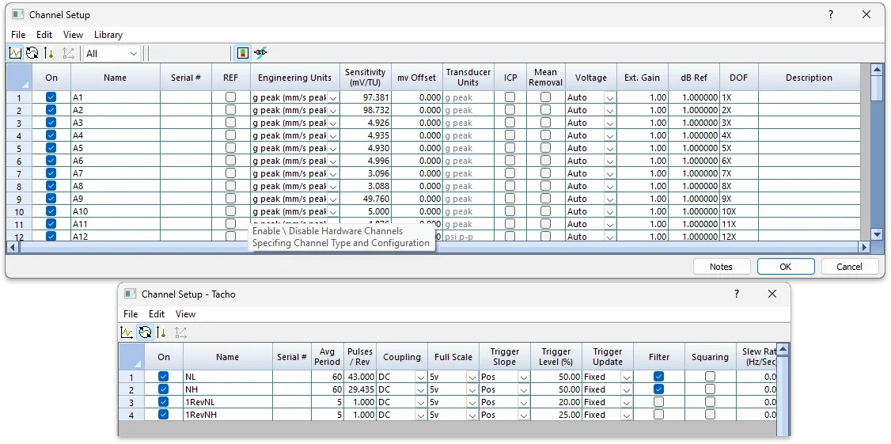Screen dimensions: 891x444
Task: Open tacho channels icon in main Channel Setup toolbar
Action: click(x=32, y=54)
